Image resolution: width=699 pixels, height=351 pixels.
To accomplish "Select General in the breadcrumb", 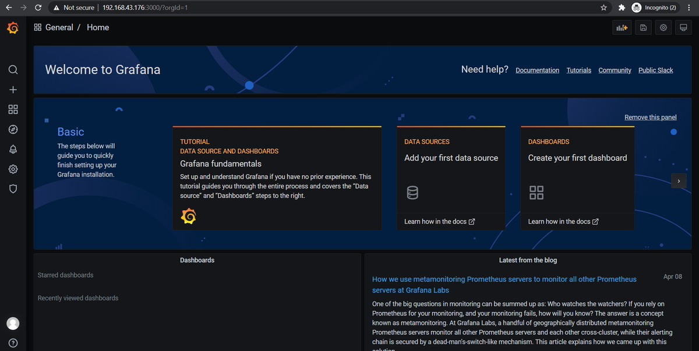I will 59,27.
